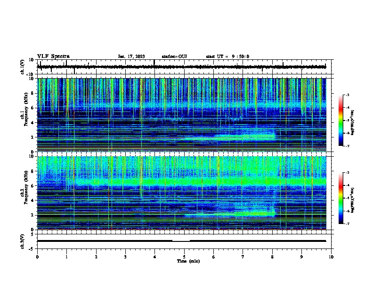Click the time axis tick label "4"
The height and width of the screenshot is (288, 373).
coord(155,257)
